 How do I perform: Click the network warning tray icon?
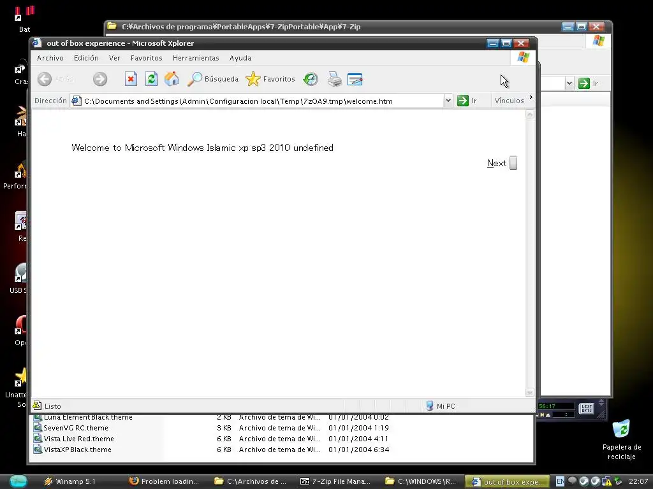[607, 481]
